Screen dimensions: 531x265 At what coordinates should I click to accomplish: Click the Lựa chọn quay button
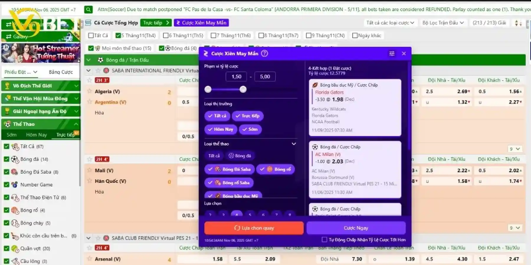[254, 228]
